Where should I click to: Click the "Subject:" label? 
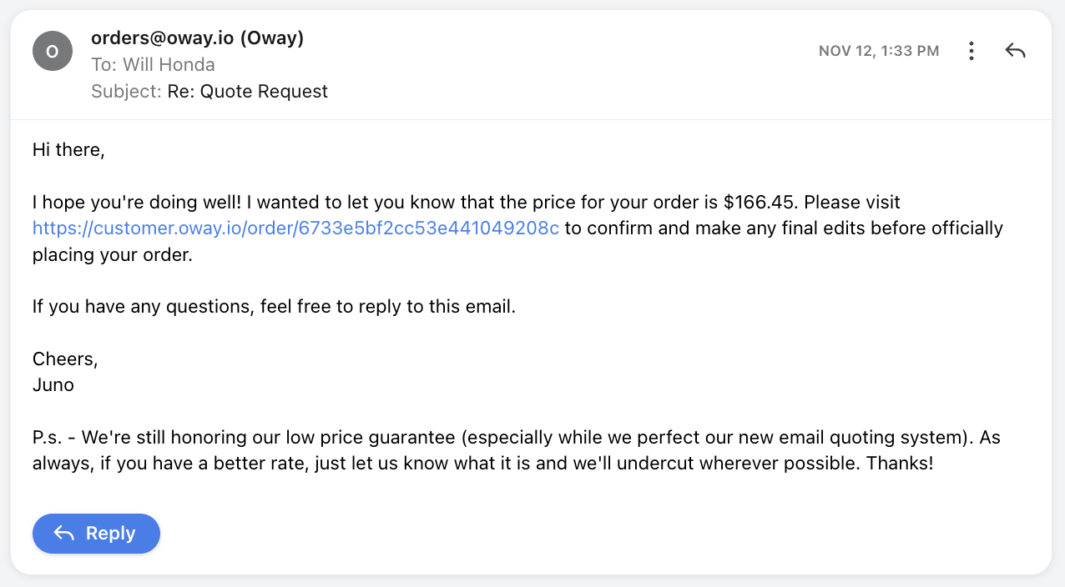tap(126, 91)
